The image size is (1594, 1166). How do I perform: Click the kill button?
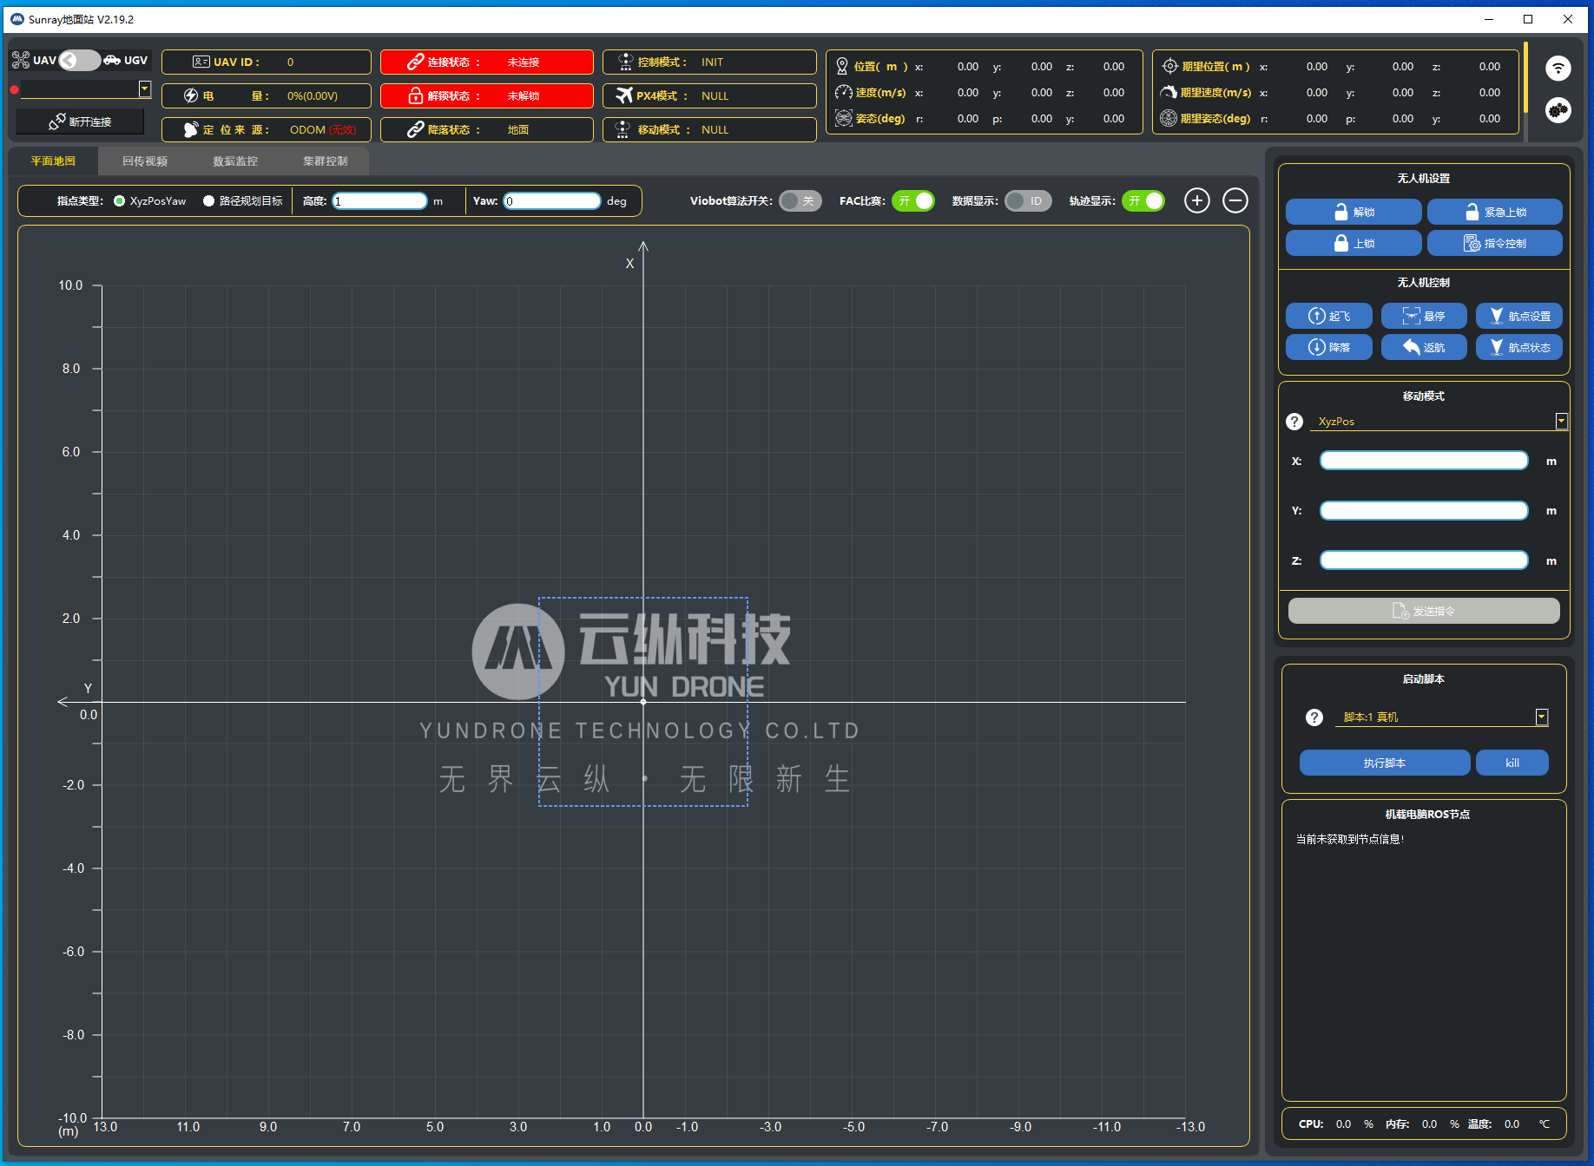point(1512,763)
